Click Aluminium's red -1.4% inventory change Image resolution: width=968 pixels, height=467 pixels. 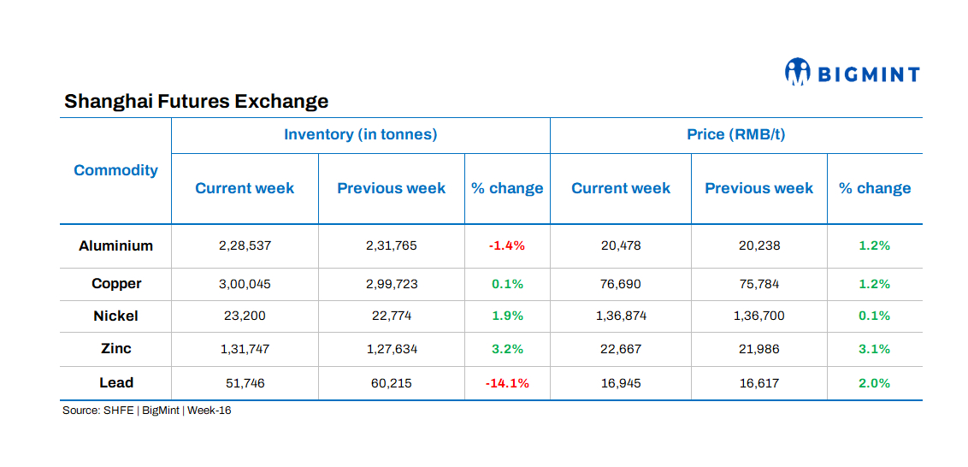(507, 245)
